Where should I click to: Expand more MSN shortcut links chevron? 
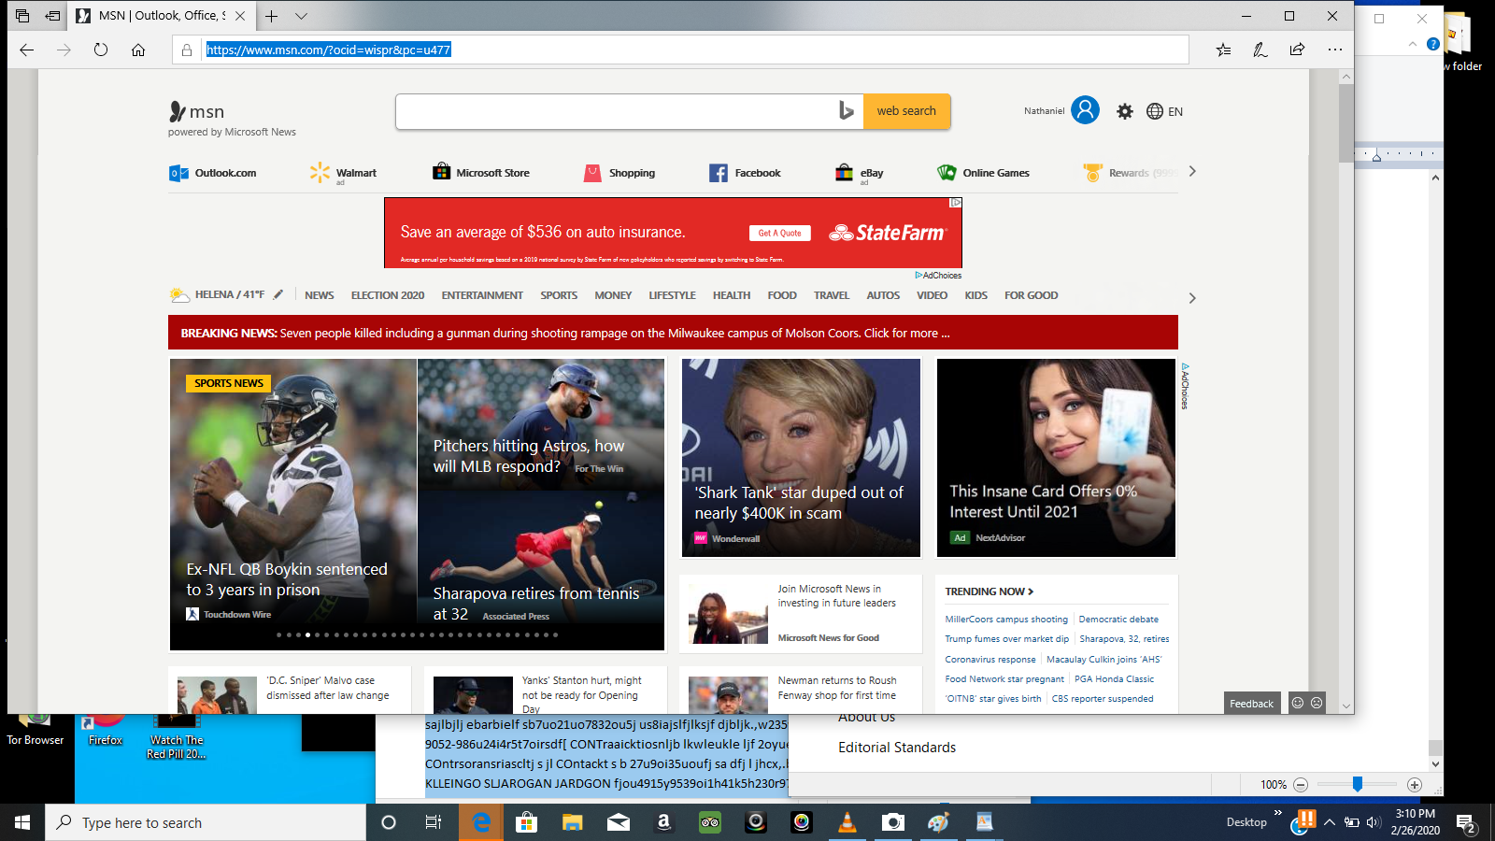click(x=1192, y=172)
